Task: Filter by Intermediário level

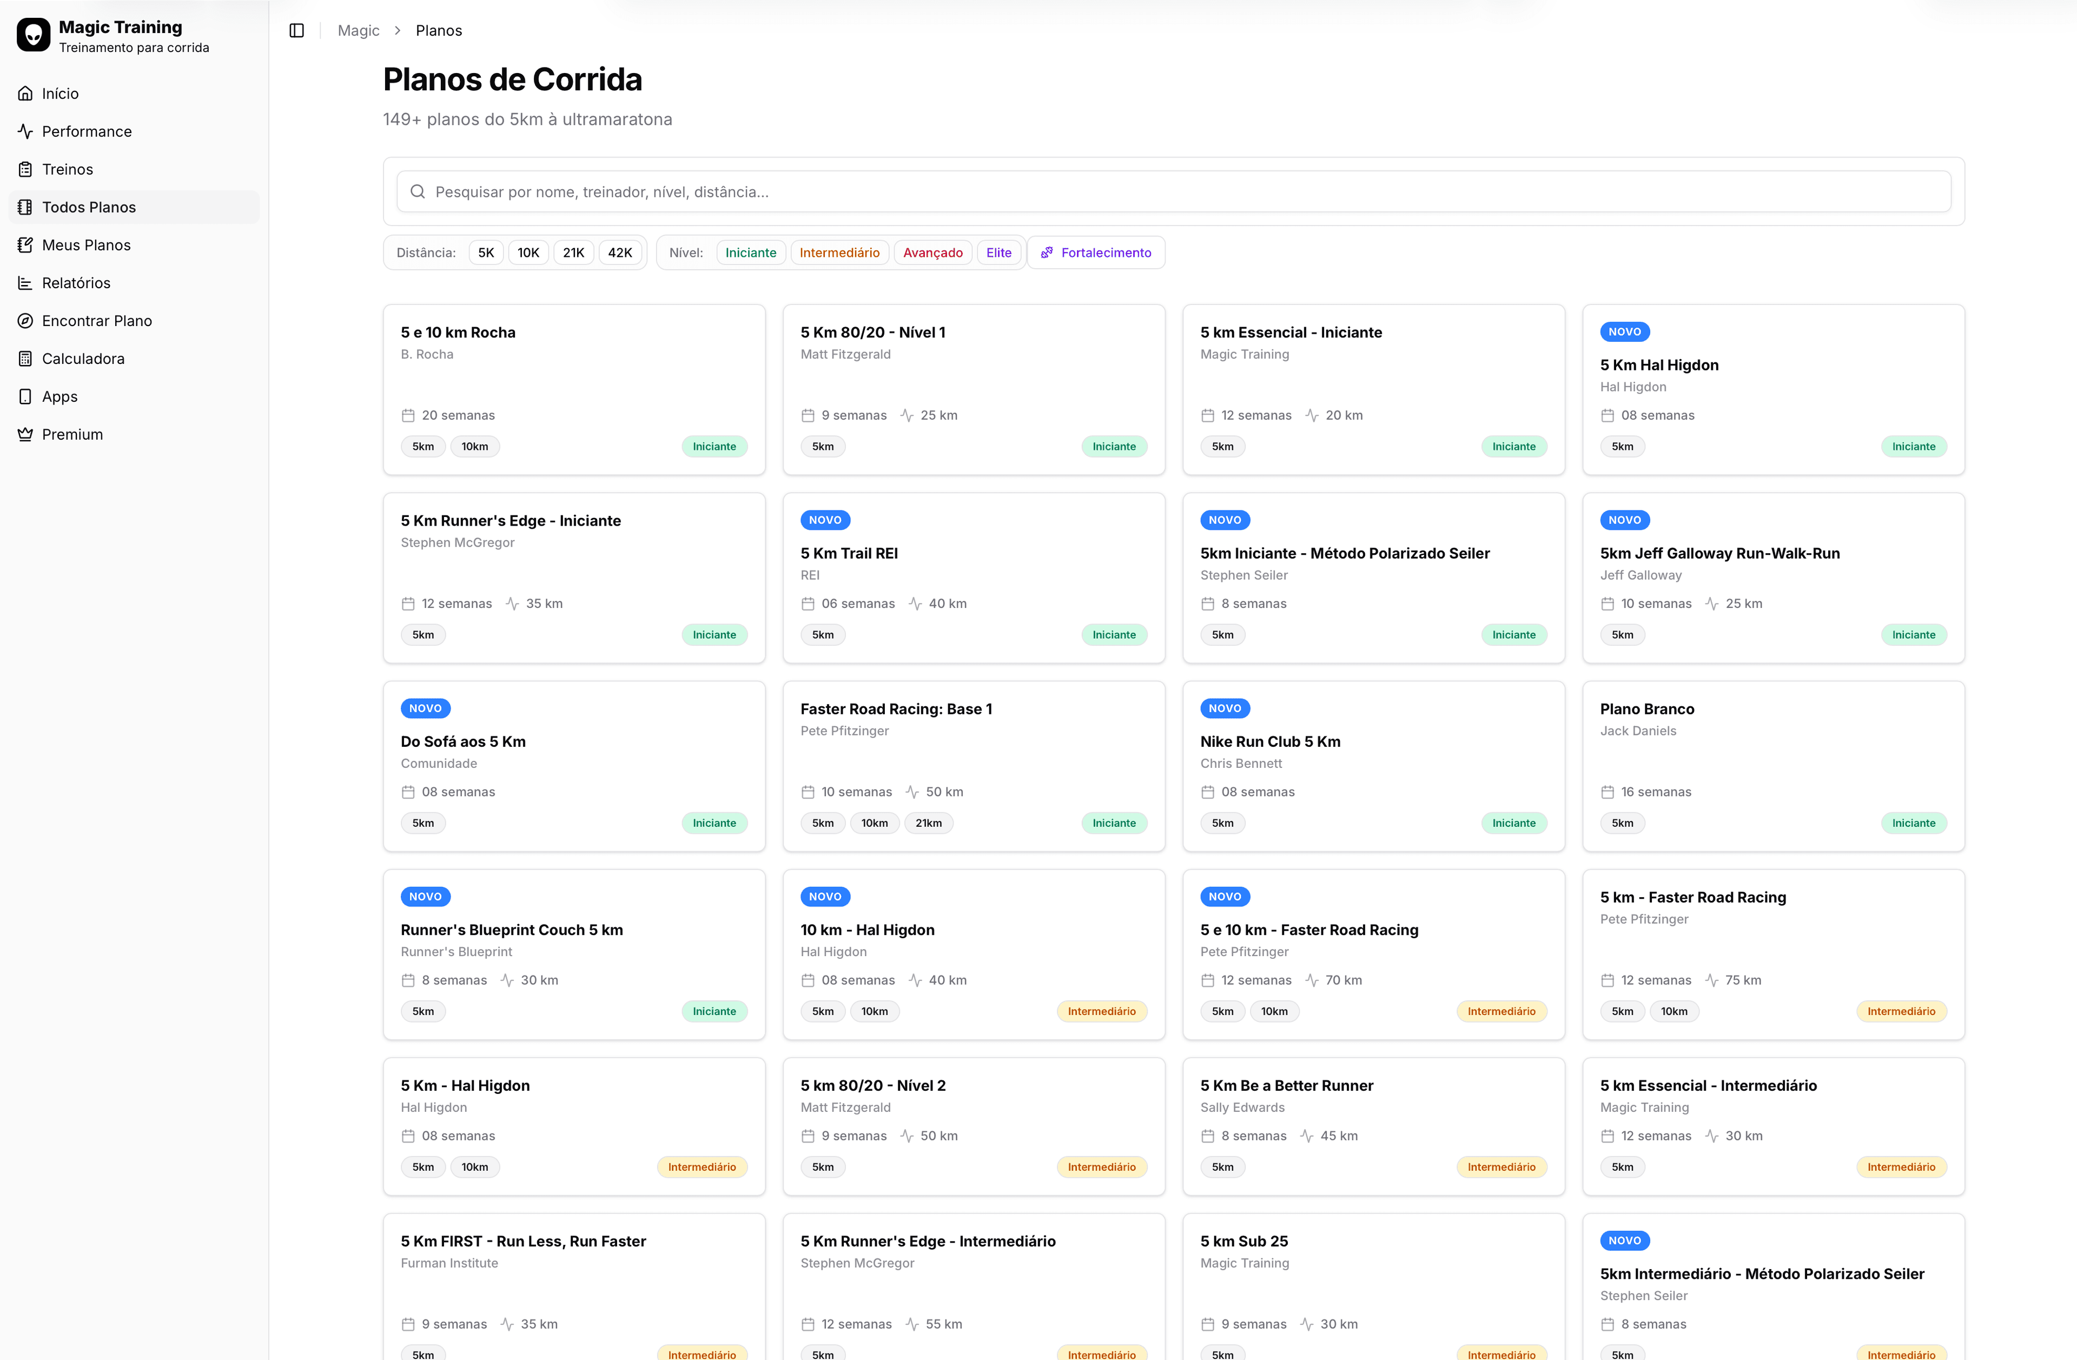Action: tap(839, 253)
